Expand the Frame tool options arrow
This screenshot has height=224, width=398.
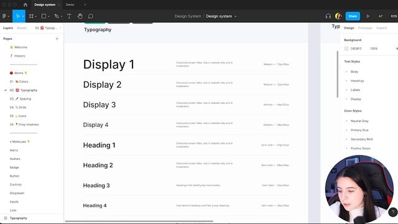pos(36,17)
